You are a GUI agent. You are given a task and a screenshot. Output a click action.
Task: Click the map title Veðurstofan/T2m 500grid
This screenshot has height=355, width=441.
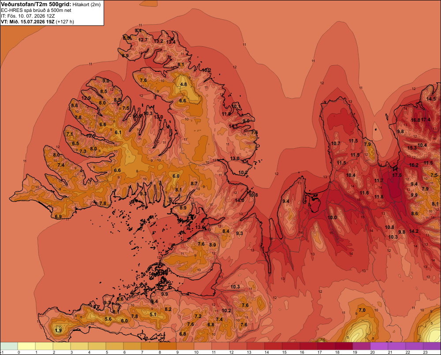click(x=36, y=4)
